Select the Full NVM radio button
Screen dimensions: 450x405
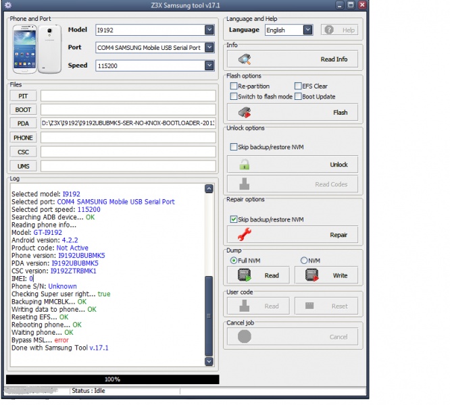coord(234,261)
